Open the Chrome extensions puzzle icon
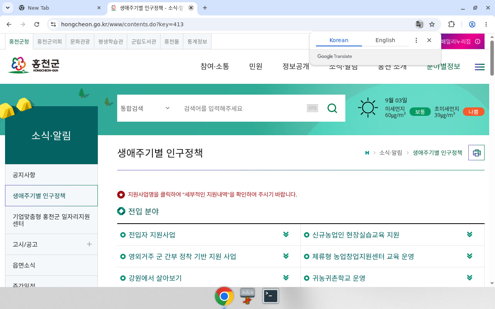The image size is (495, 309). click(x=451, y=24)
